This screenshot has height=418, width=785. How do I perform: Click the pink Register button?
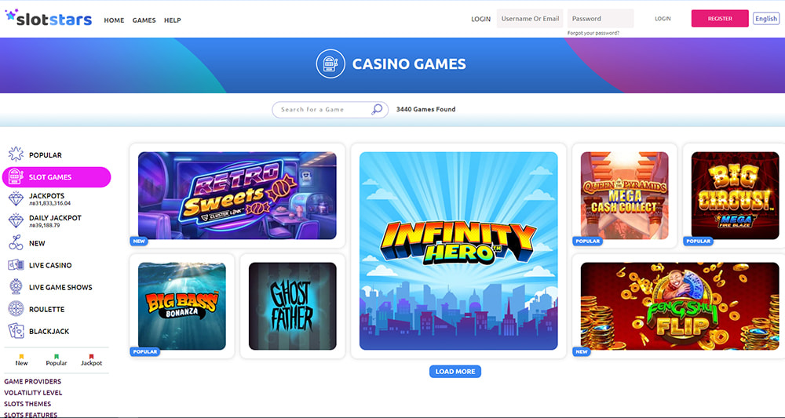click(720, 19)
